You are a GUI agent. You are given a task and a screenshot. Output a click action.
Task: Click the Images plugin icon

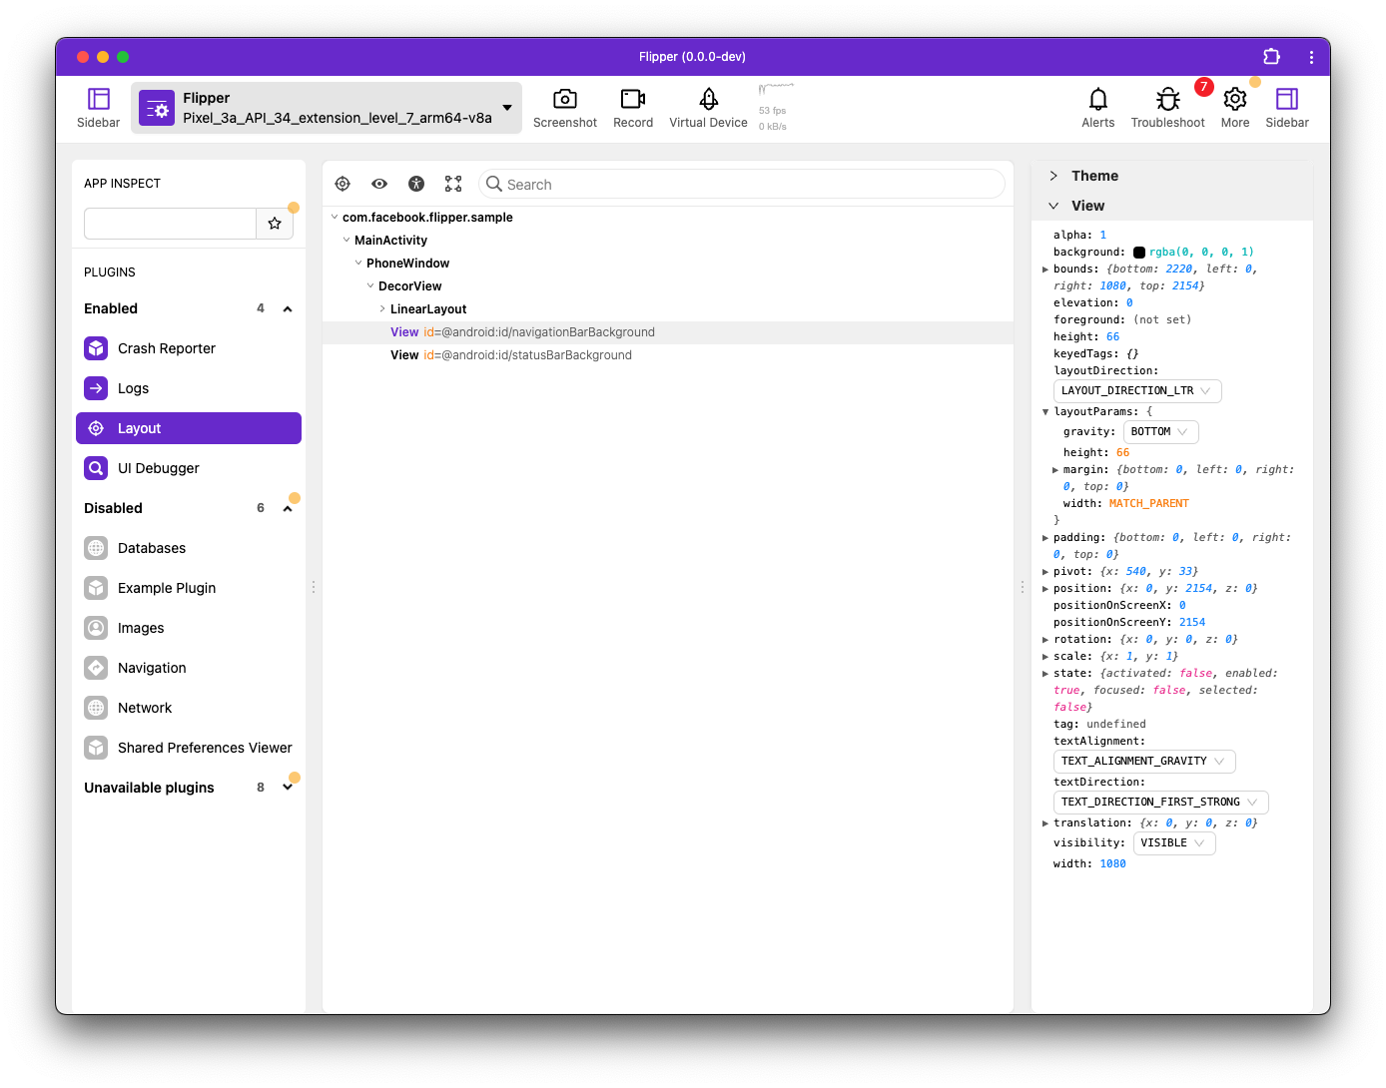96,628
